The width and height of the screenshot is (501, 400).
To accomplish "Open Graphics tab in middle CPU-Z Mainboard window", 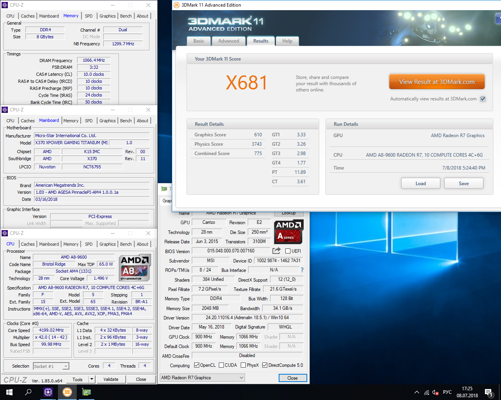I will 107,121.
